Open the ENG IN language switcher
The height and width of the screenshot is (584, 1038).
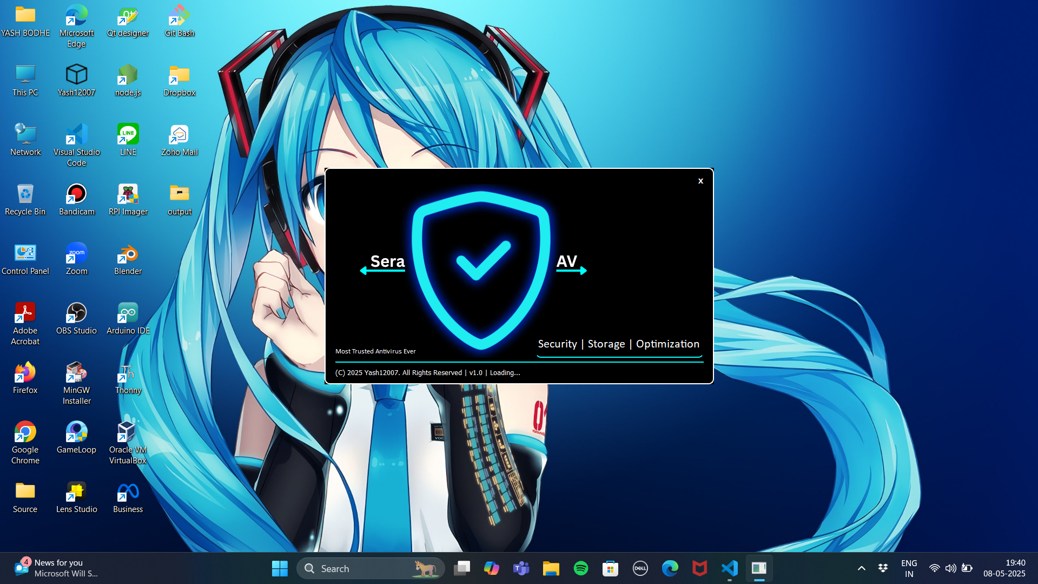pyautogui.click(x=909, y=568)
